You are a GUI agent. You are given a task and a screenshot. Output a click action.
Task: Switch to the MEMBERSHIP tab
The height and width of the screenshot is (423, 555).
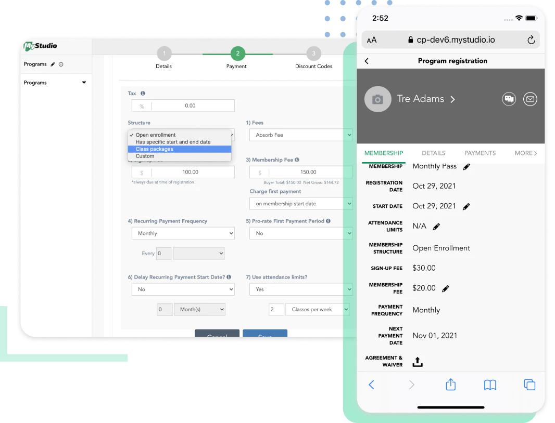tap(384, 153)
